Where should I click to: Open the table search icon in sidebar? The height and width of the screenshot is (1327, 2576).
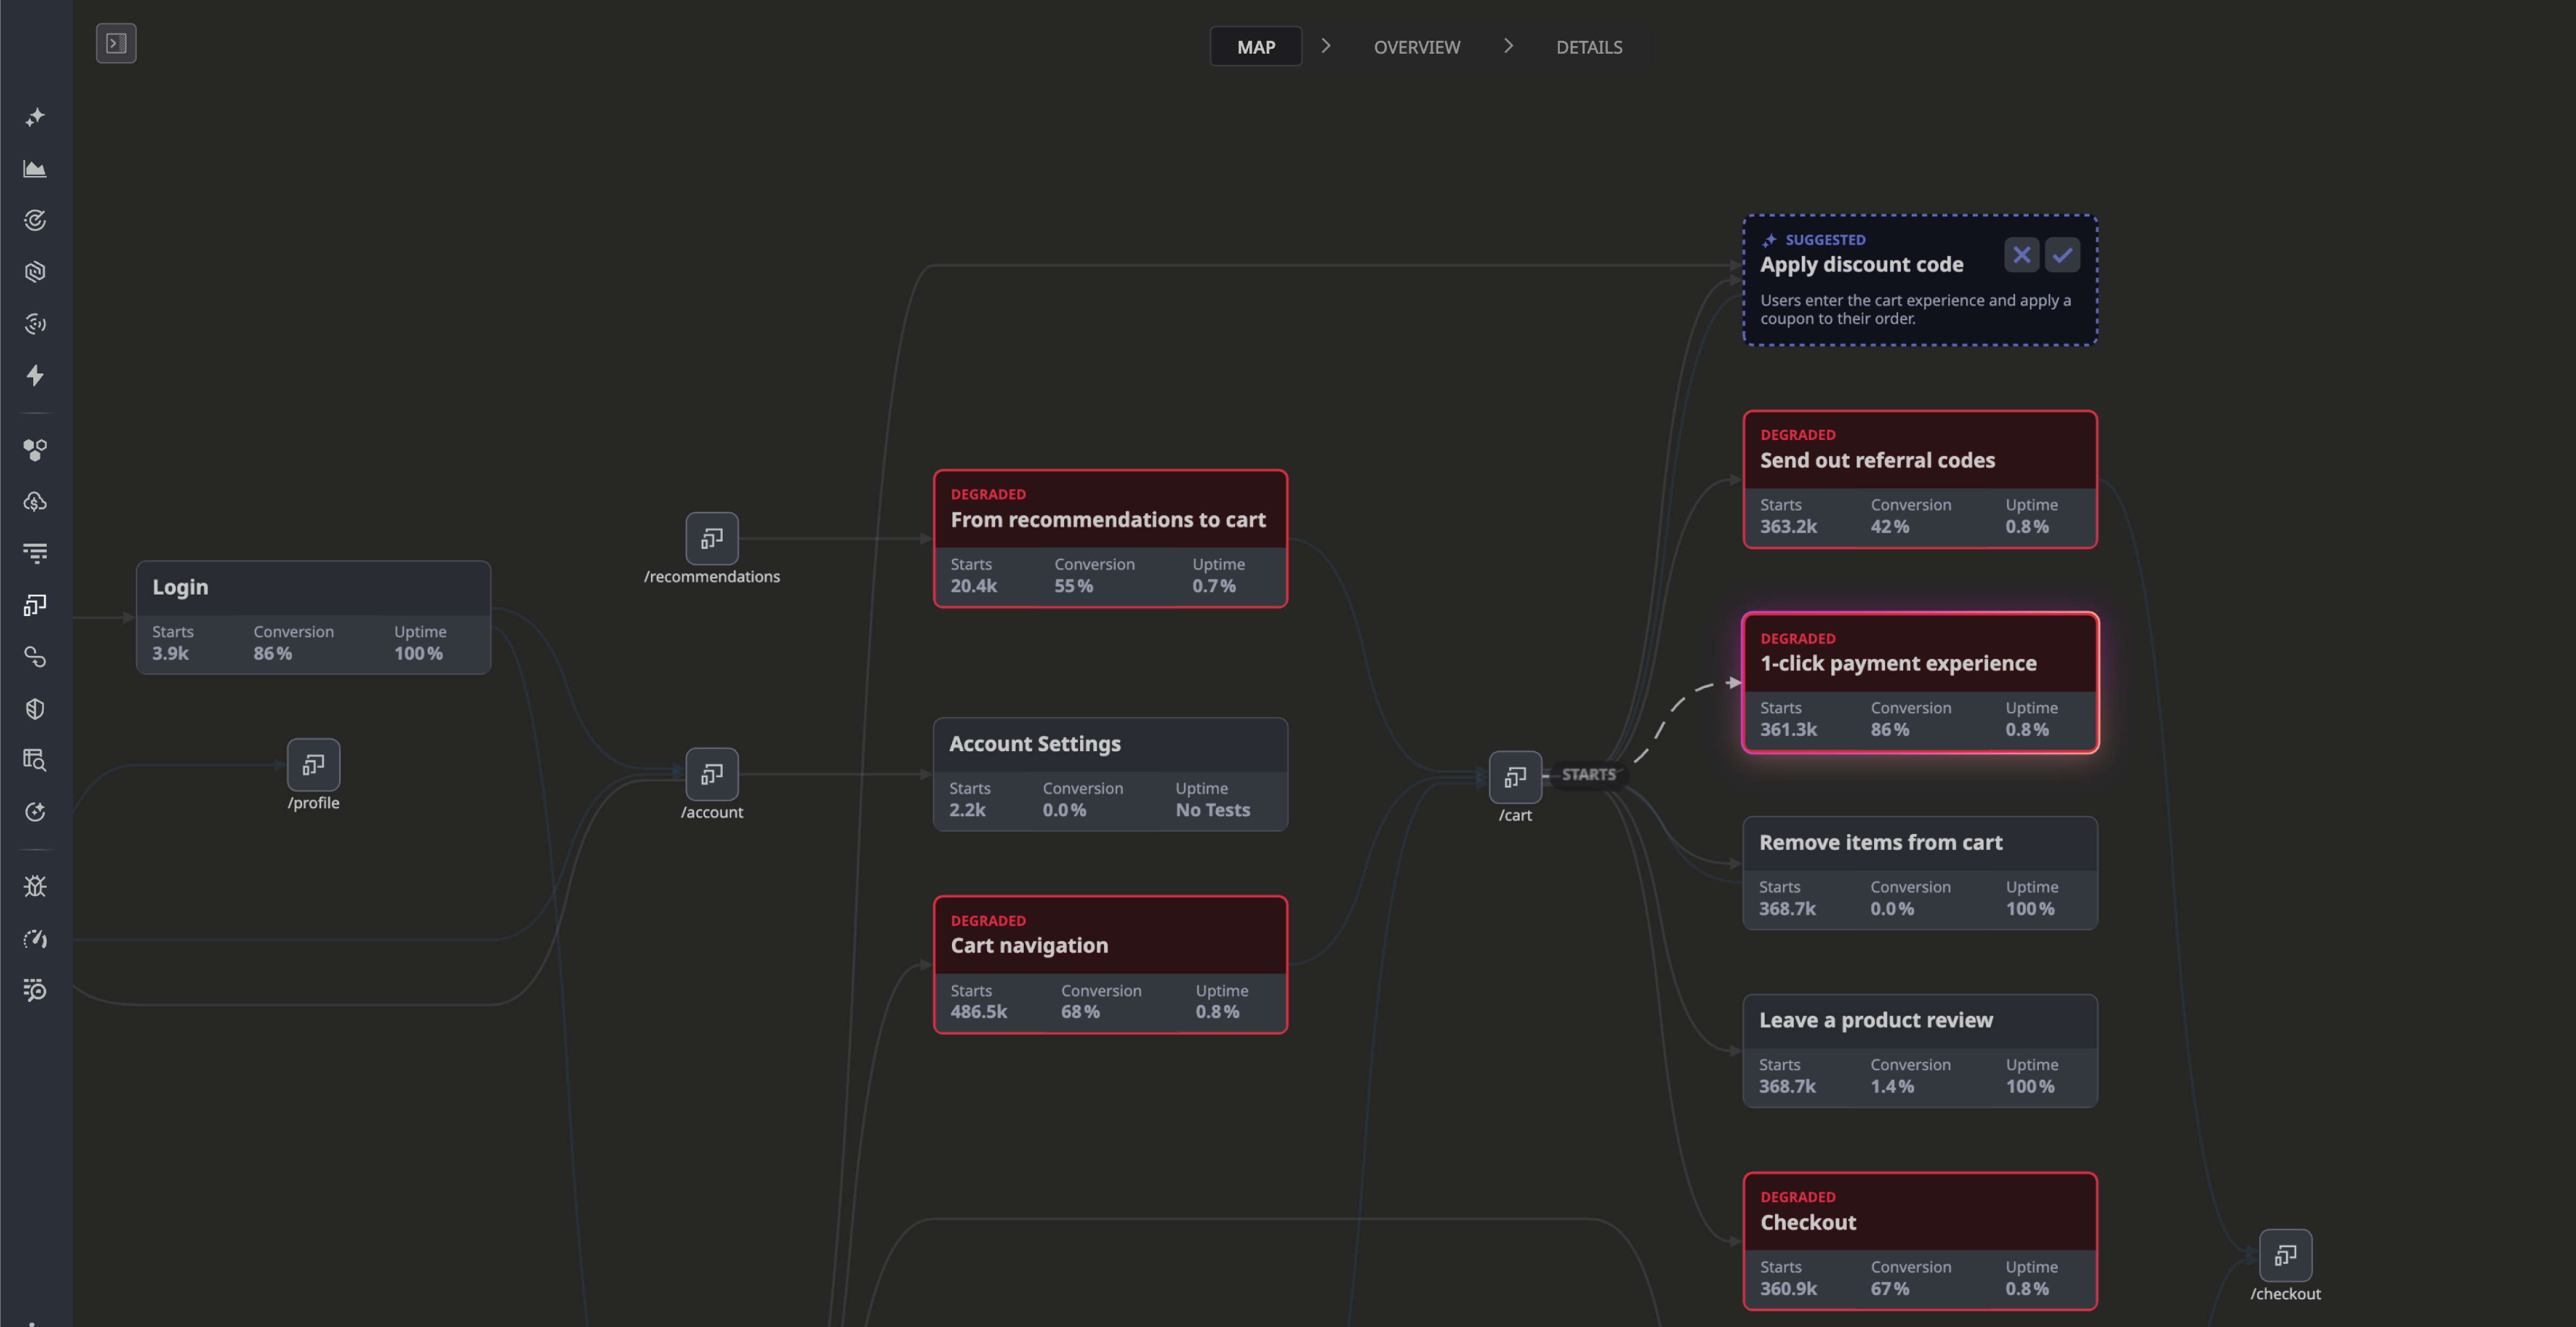35,760
